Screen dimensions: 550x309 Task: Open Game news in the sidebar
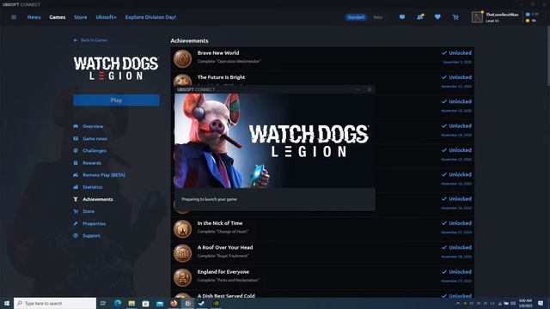95,139
